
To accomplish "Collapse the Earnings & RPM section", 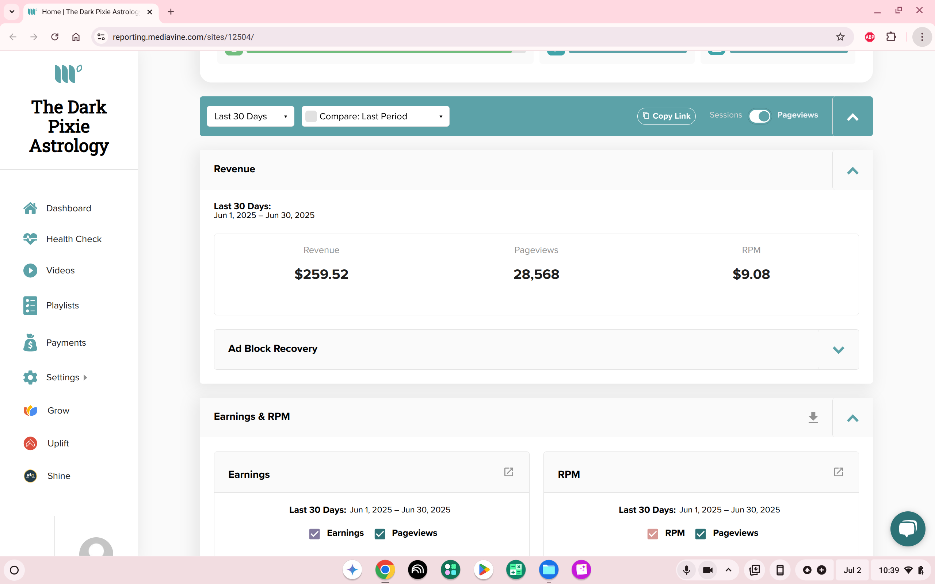I will (852, 418).
